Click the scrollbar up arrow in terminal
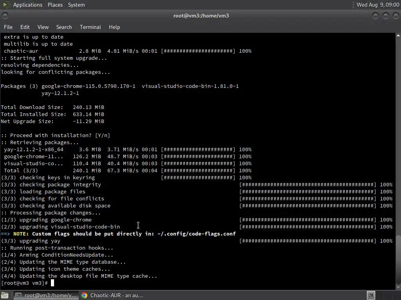Screen dimensions: 401x300 point(398,36)
